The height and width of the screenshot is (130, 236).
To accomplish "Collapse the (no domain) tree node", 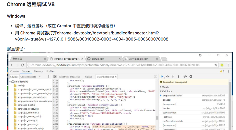I will tap(10, 82).
